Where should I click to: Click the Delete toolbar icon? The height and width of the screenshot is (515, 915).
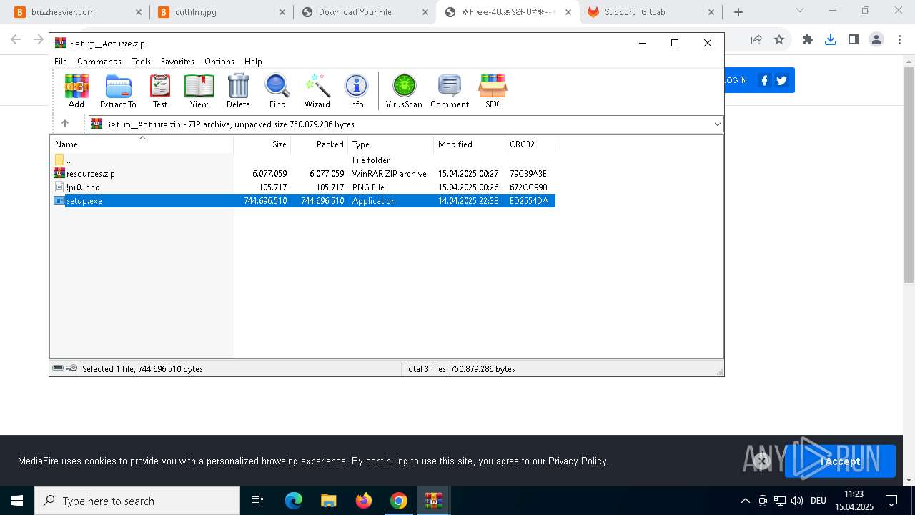[238, 91]
